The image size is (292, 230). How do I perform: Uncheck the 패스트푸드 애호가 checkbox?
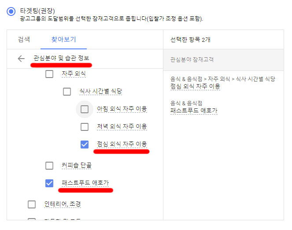click(49, 183)
